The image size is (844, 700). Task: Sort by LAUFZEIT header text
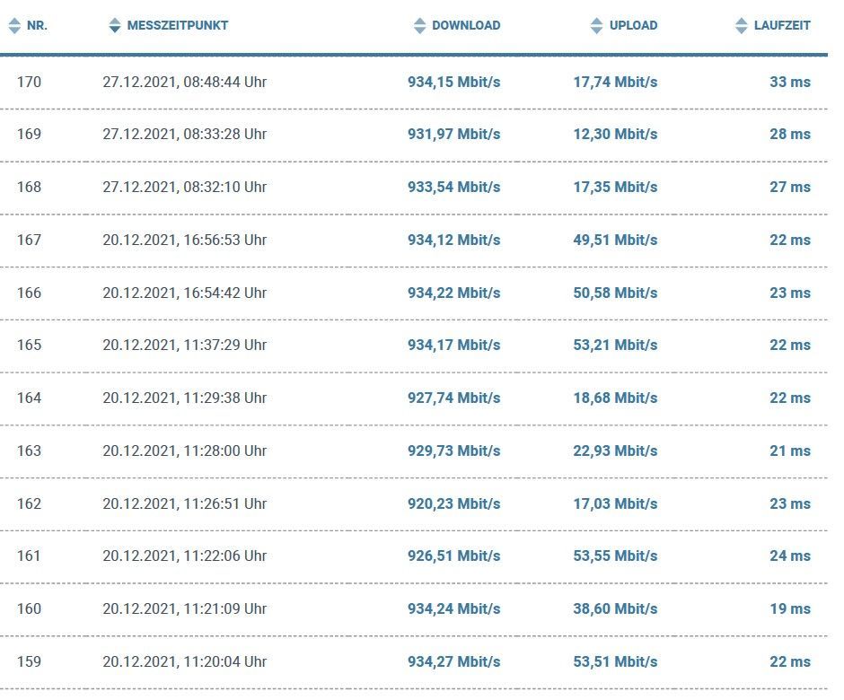tap(782, 26)
